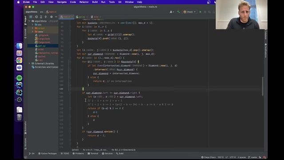Viewport: 284px width, 160px height.
Task: Open the TODO tool window
Action: (65, 153)
